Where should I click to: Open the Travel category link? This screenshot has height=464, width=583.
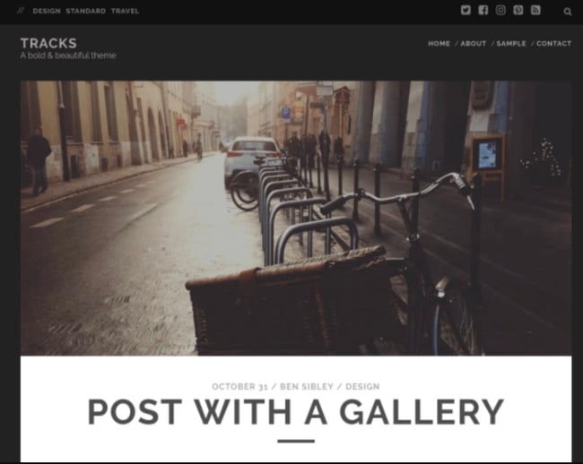[125, 11]
